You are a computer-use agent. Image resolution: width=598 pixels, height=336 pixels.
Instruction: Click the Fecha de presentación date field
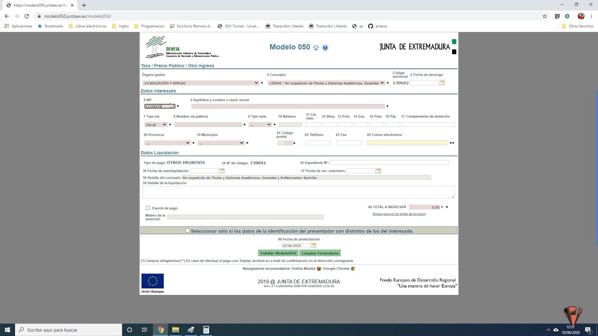pos(296,245)
